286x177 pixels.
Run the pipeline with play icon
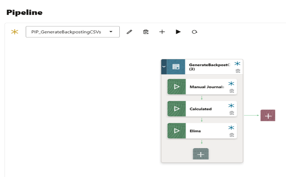pos(178,32)
